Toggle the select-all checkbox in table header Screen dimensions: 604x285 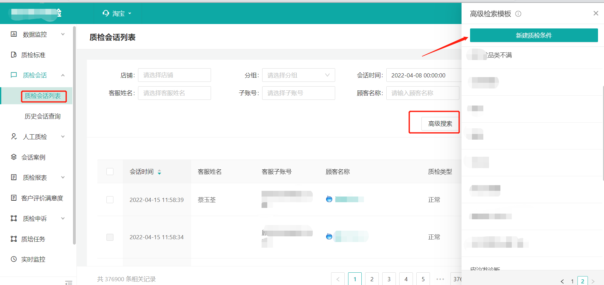click(110, 172)
